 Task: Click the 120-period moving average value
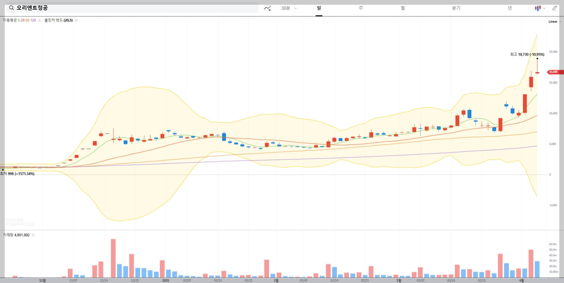(x=33, y=20)
